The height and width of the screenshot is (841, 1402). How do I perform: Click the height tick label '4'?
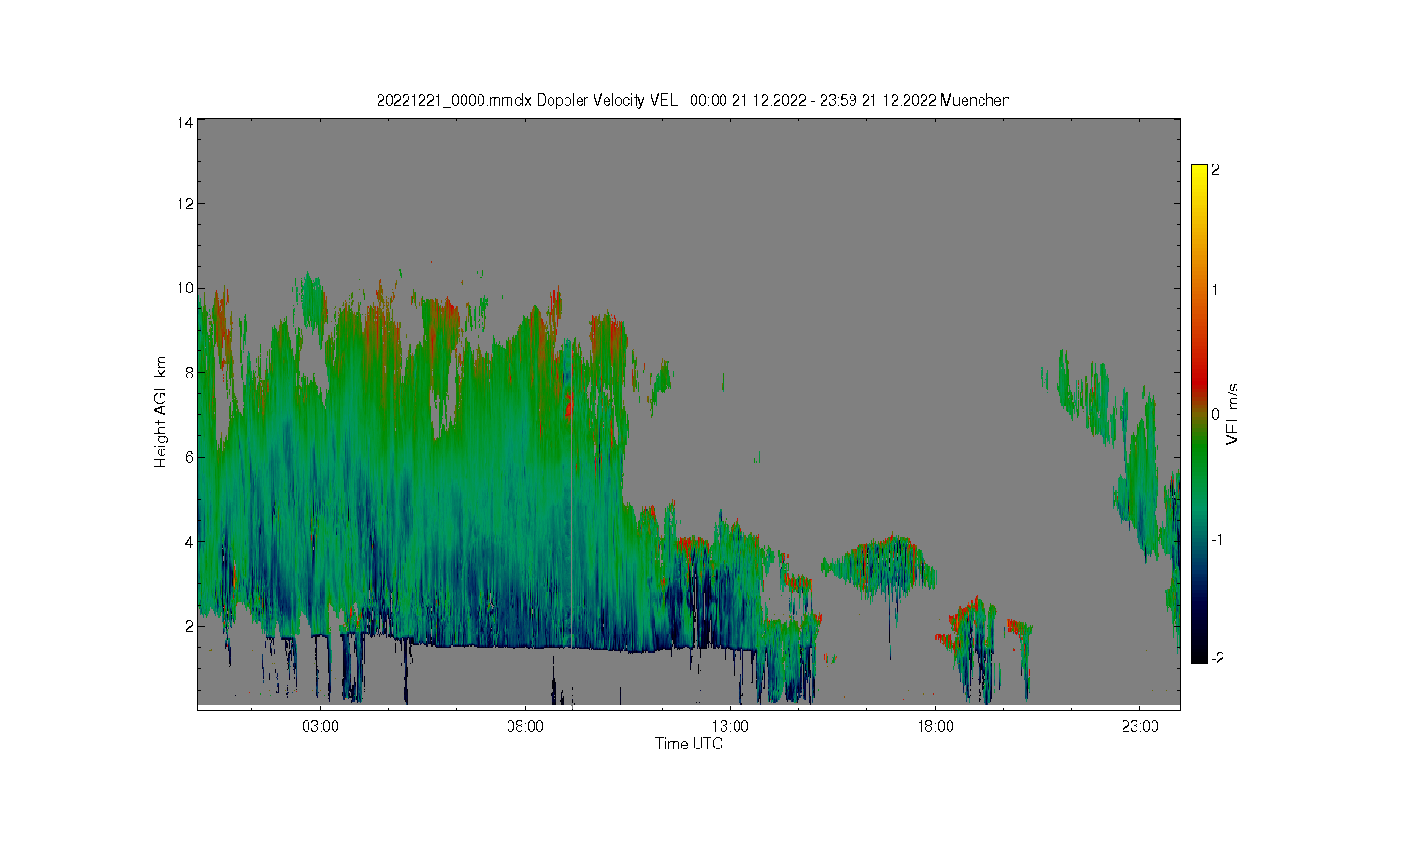[189, 541]
